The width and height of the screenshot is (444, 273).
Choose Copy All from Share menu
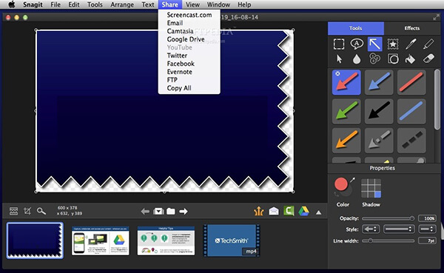pos(189,88)
